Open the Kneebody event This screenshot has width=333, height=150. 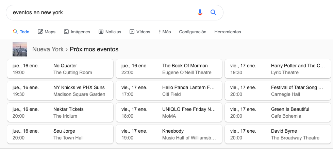click(x=169, y=134)
